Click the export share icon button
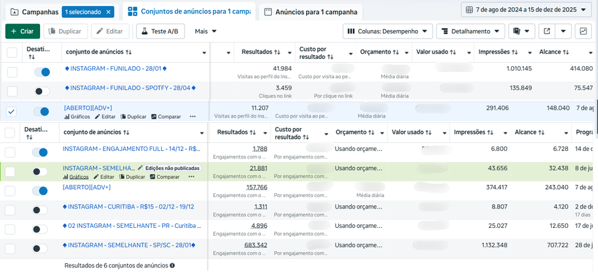598x276 pixels. 547,31
